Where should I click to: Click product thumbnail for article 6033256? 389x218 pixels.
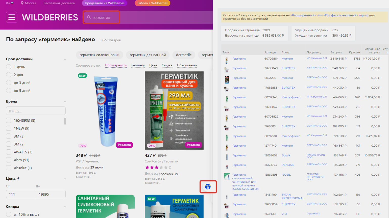[x=227, y=79]
